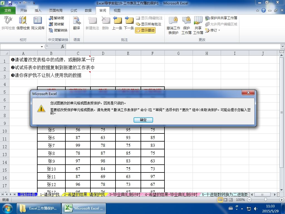Expand the formula bar
The image size is (285, 214).
point(283,47)
